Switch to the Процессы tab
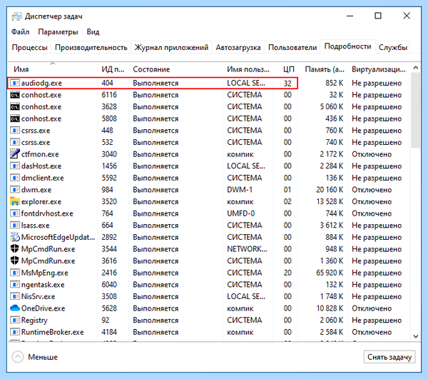The width and height of the screenshot is (428, 379). (30, 48)
